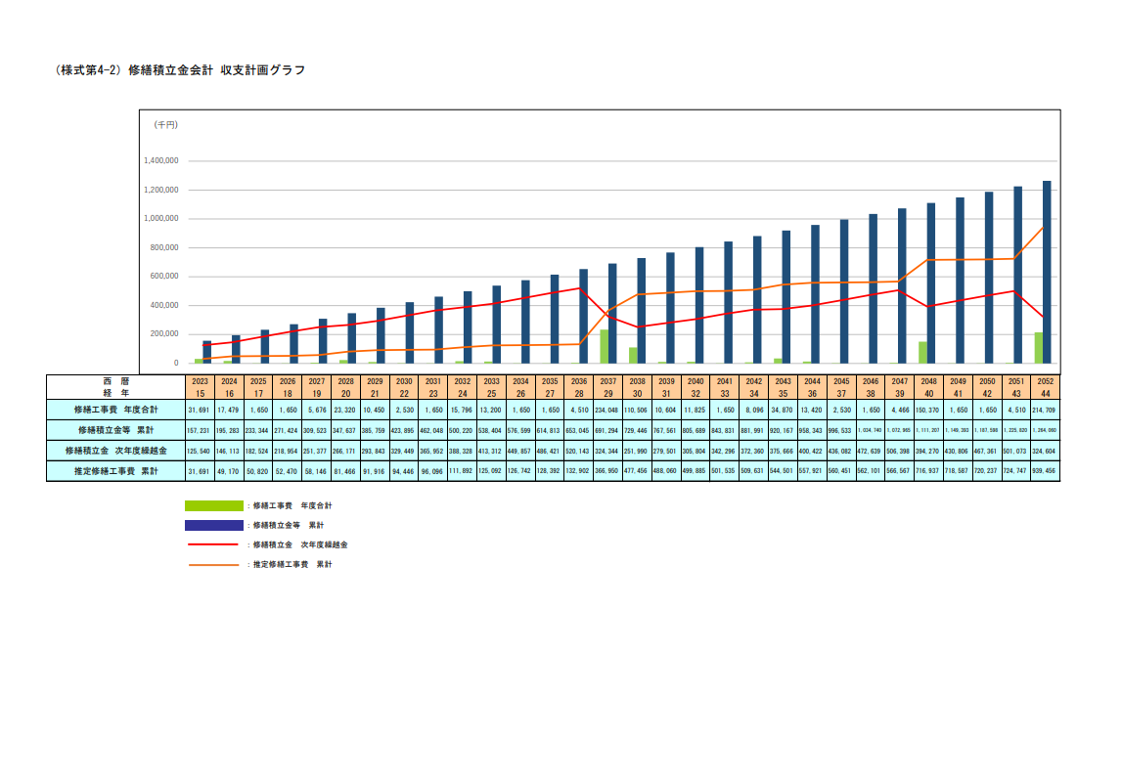
Task: Click the (千円) unit label on chart
Action: pos(166,125)
